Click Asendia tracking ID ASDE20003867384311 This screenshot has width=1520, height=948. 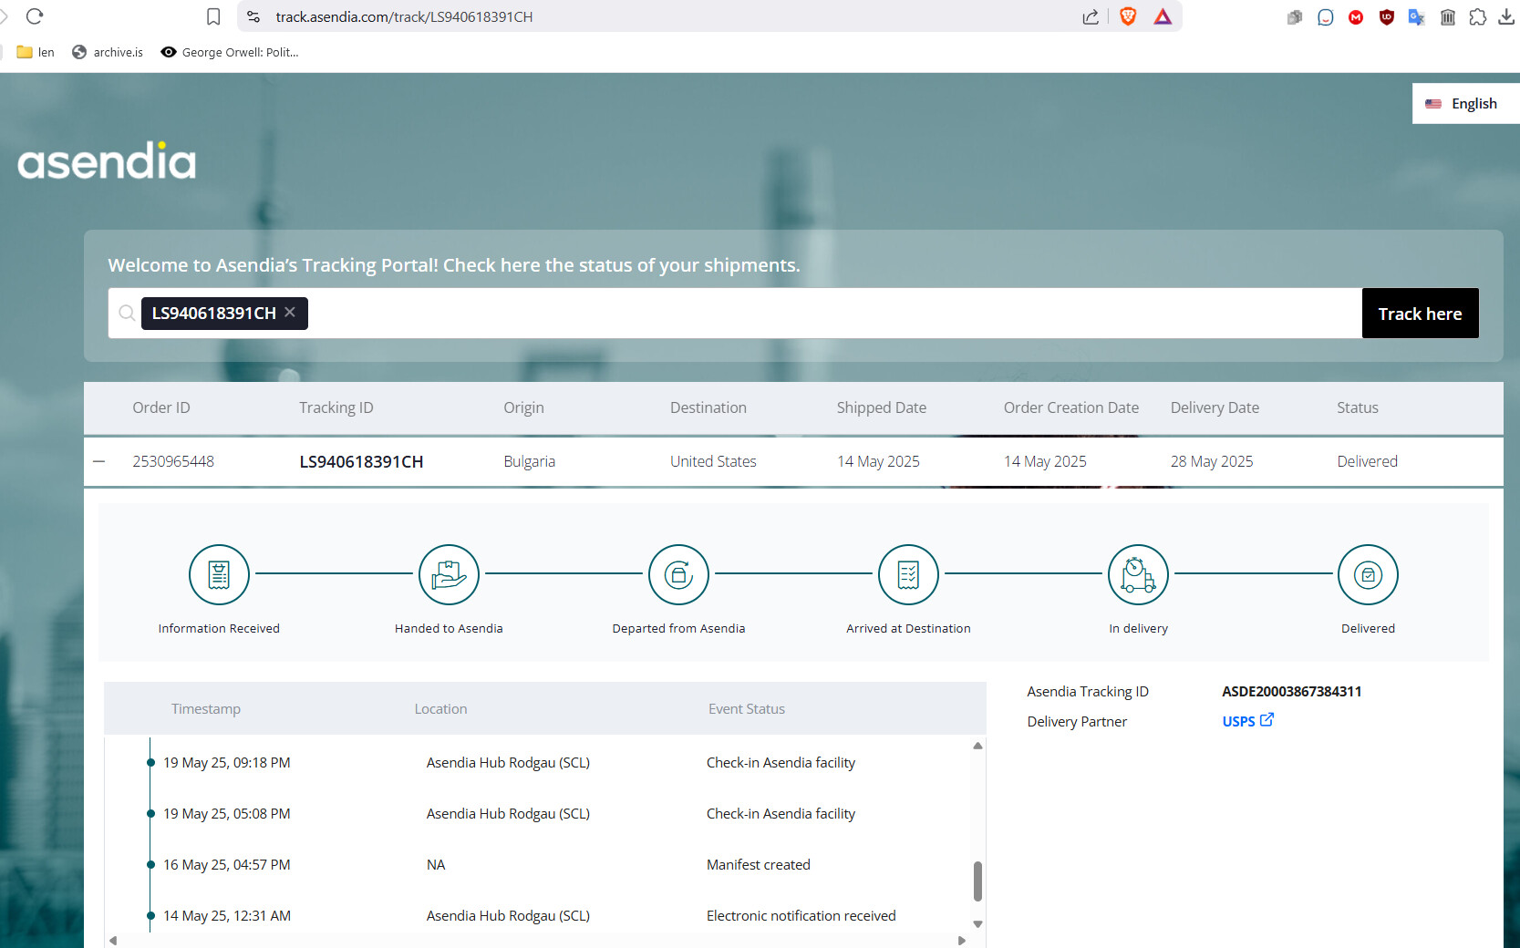click(x=1291, y=691)
